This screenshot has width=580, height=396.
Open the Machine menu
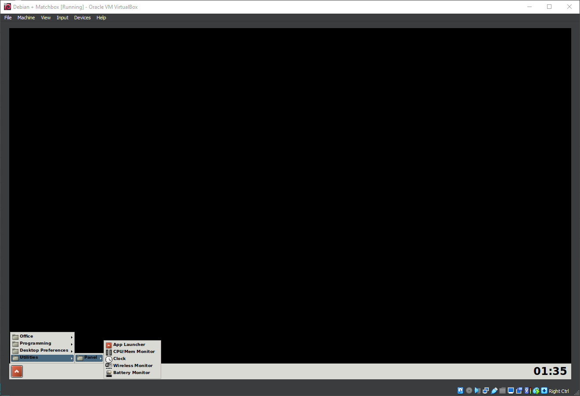[x=26, y=18]
